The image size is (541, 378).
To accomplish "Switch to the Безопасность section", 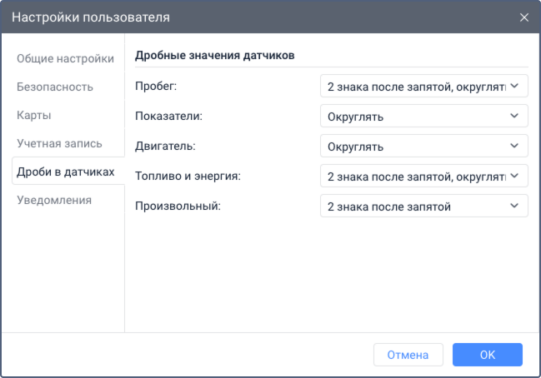I will [55, 87].
